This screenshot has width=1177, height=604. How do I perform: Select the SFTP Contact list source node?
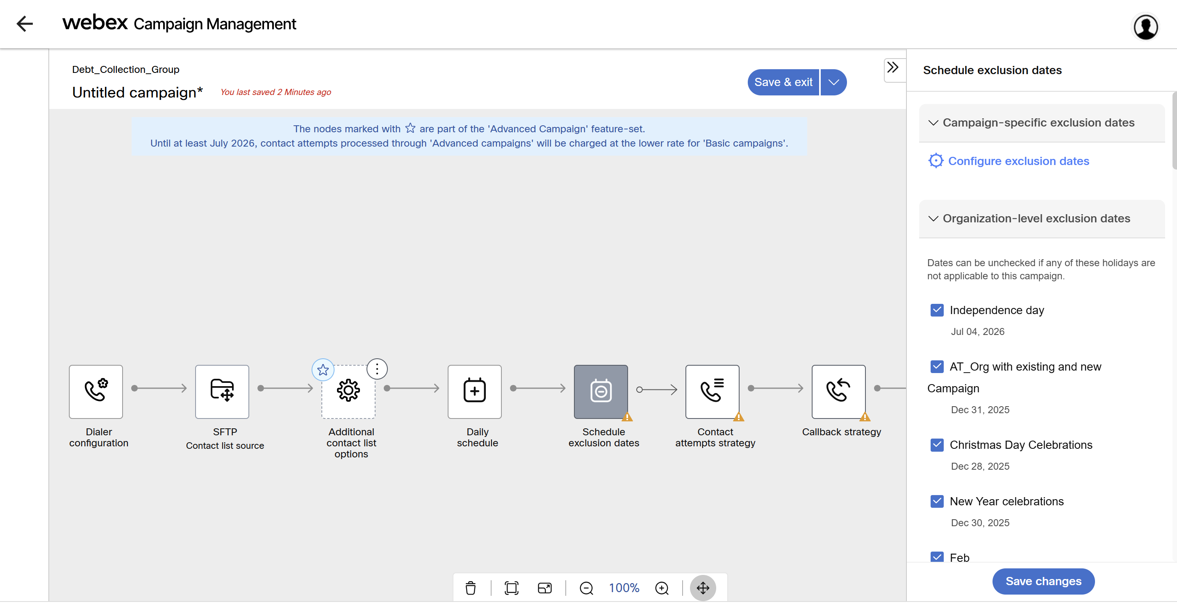[x=222, y=391]
